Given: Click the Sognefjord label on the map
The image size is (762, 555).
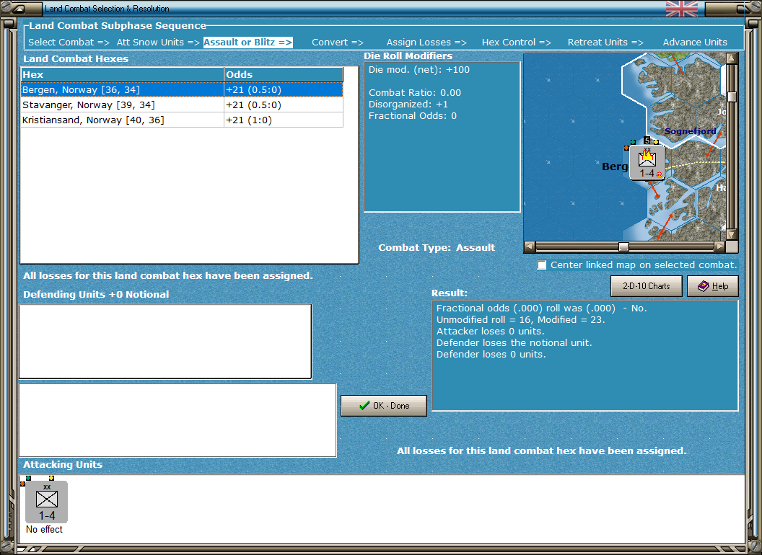Looking at the screenshot, I should (x=690, y=131).
